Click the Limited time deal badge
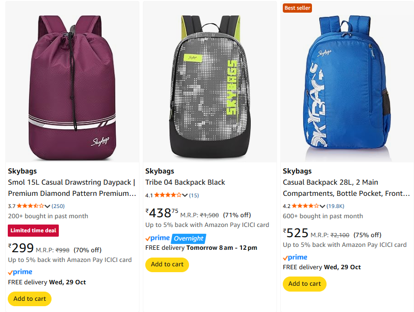The width and height of the screenshot is (414, 312). pos(34,230)
